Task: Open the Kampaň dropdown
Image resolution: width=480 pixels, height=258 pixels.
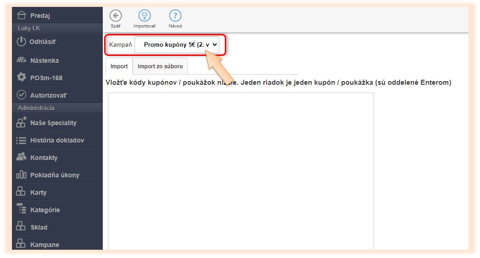Action: (x=177, y=45)
